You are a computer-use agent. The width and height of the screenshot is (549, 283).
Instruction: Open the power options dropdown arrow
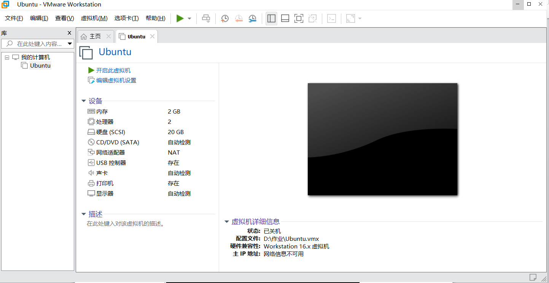pos(189,18)
